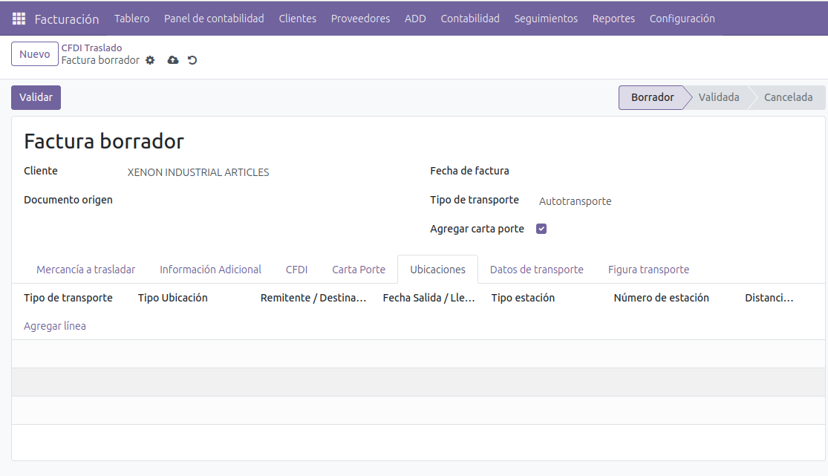Click the gear actions icon

pos(150,60)
